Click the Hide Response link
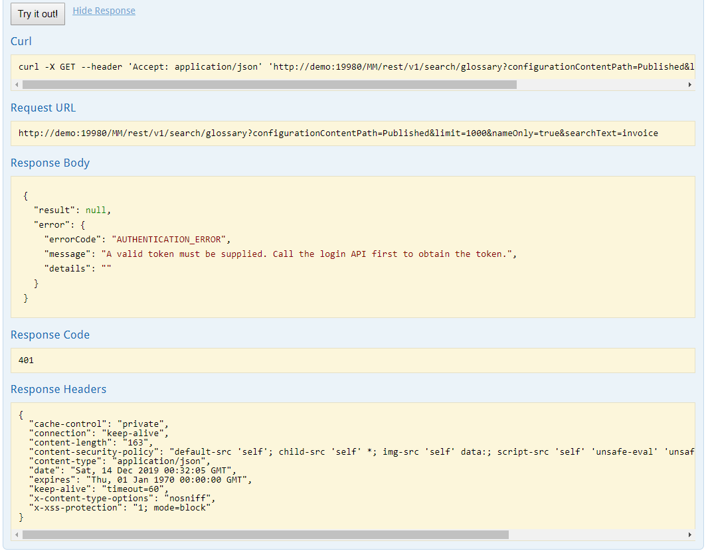 [x=104, y=11]
